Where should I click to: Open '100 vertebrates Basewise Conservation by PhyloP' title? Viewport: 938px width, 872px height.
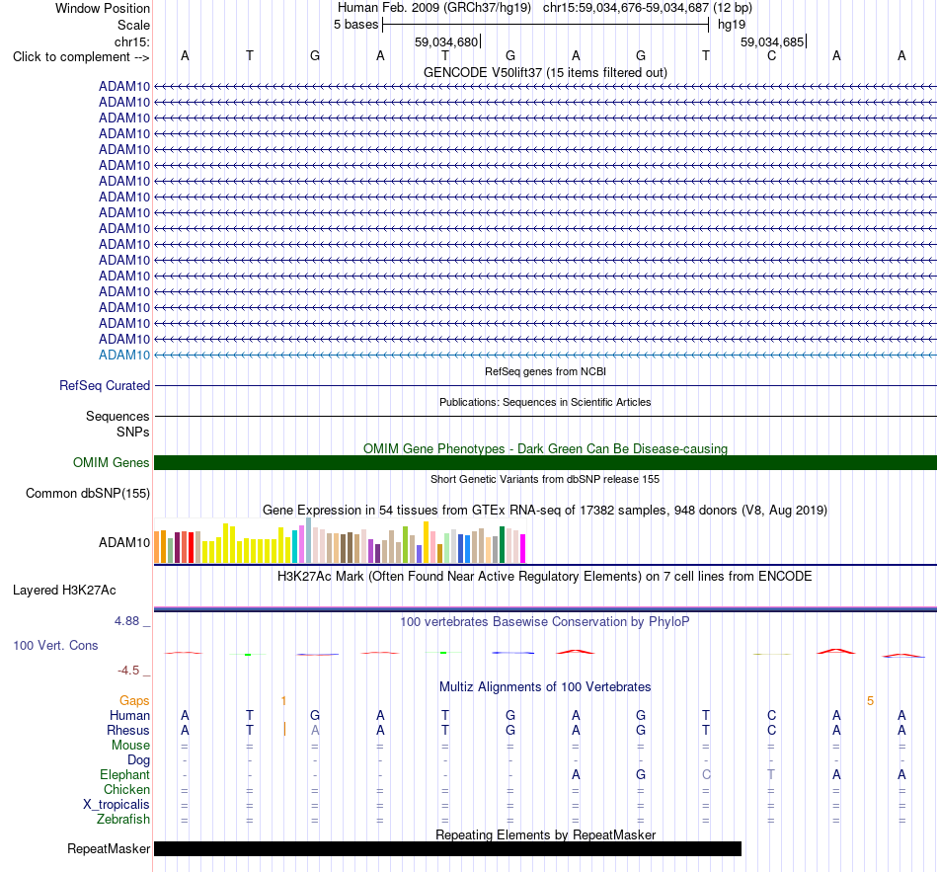[x=545, y=622]
